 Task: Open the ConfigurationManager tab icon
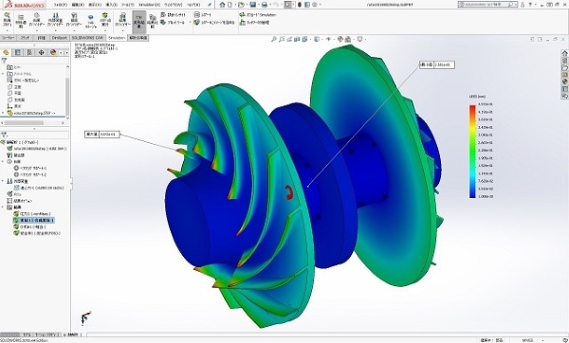29,52
